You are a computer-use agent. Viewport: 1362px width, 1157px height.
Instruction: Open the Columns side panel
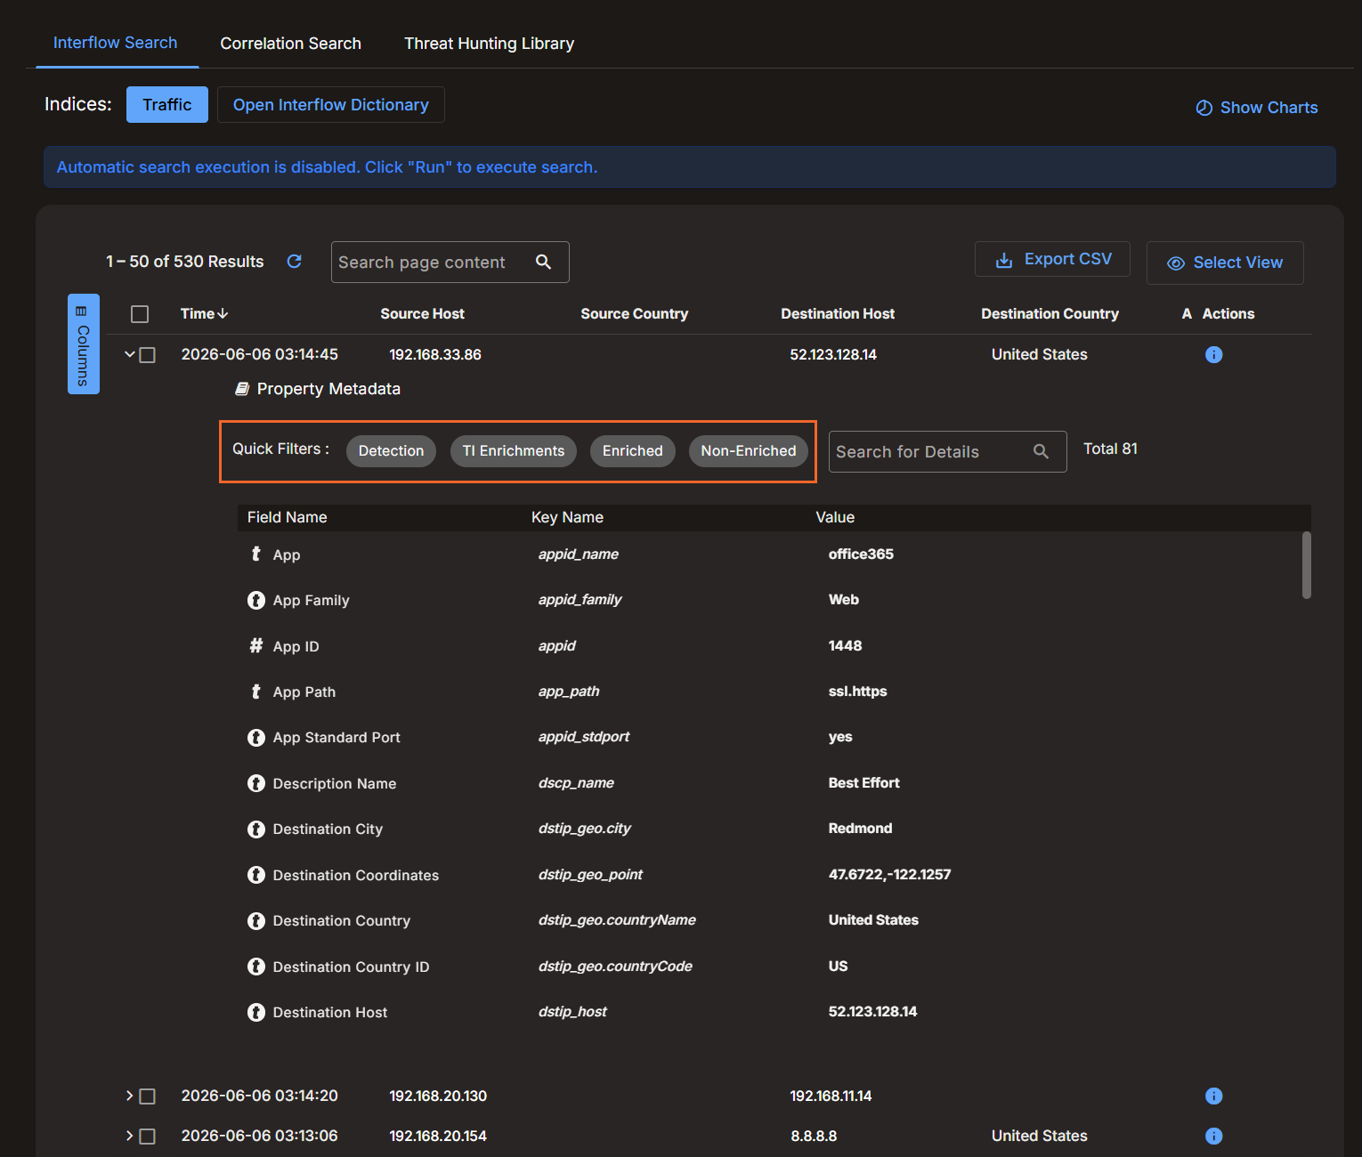[x=84, y=344]
